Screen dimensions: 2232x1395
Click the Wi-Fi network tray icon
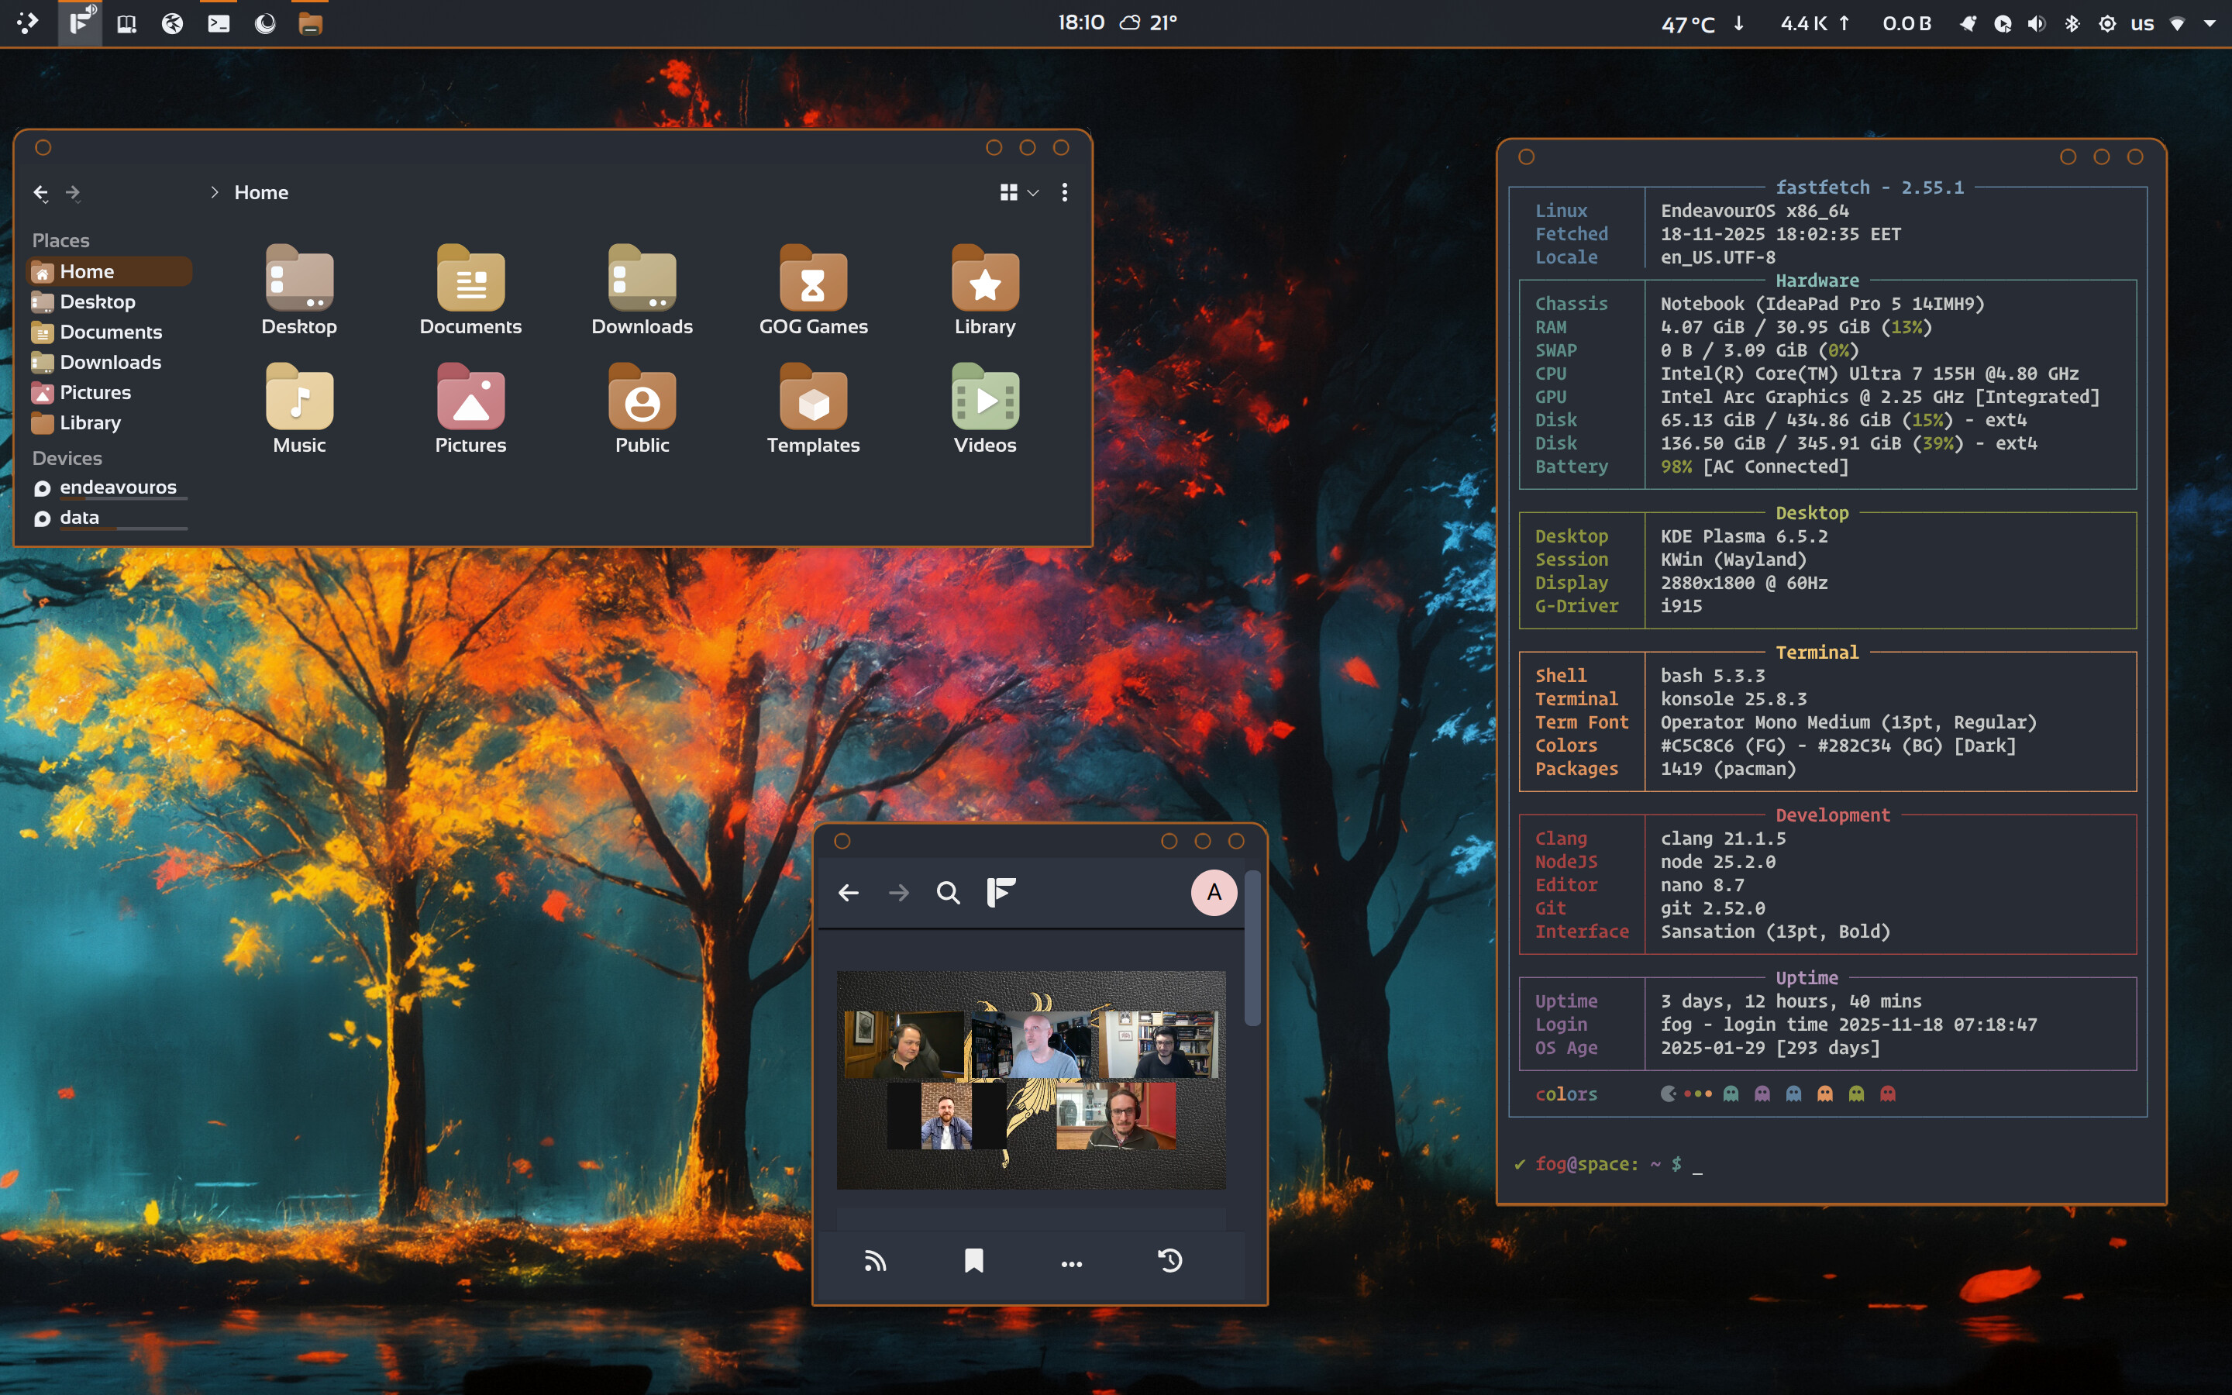(2177, 23)
